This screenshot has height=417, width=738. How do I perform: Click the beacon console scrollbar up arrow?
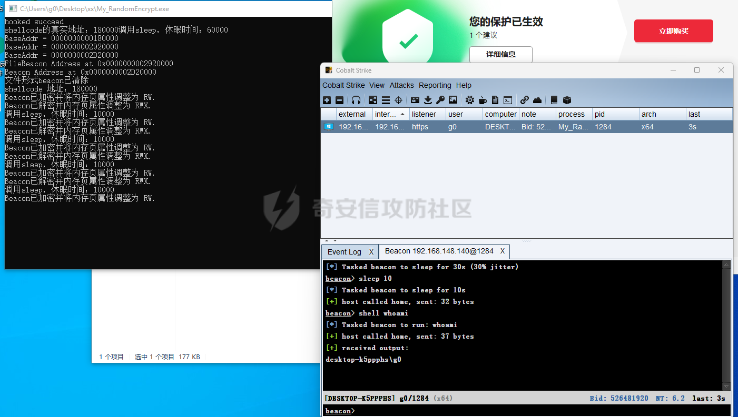pos(727,264)
